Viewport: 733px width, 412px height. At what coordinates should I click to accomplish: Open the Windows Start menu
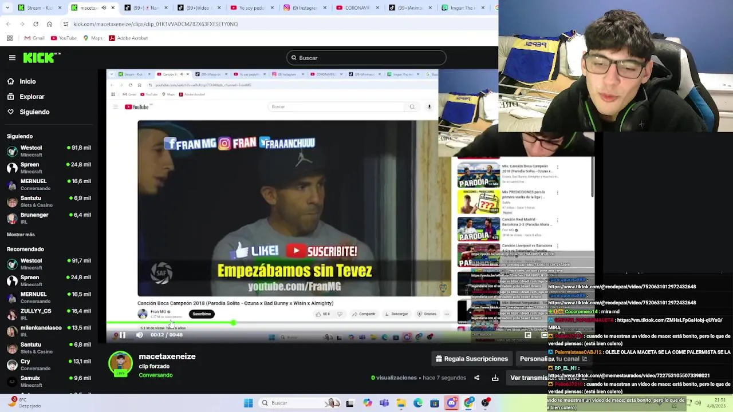[x=248, y=403]
